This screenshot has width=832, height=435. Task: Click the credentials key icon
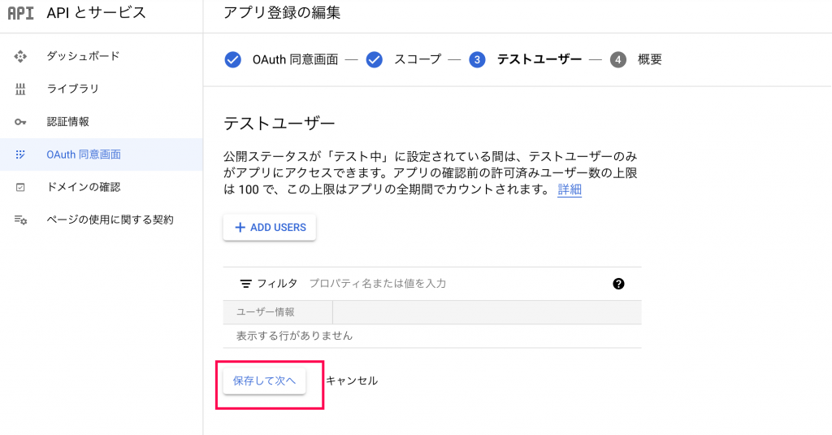20,122
